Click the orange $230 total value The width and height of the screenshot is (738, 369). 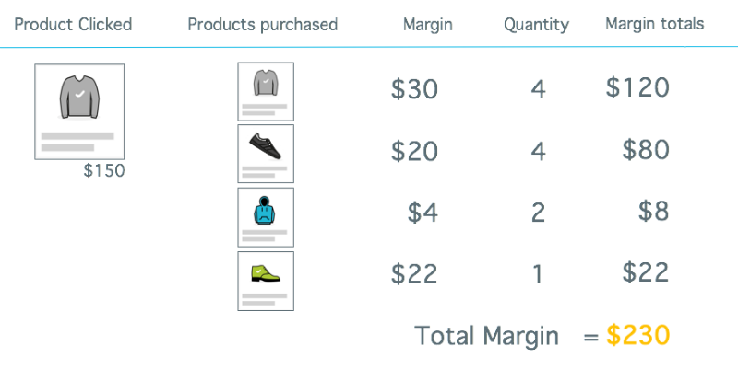[637, 336]
